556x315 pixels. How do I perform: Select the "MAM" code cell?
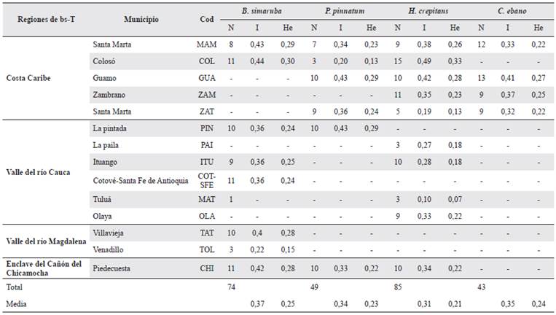tap(206, 44)
